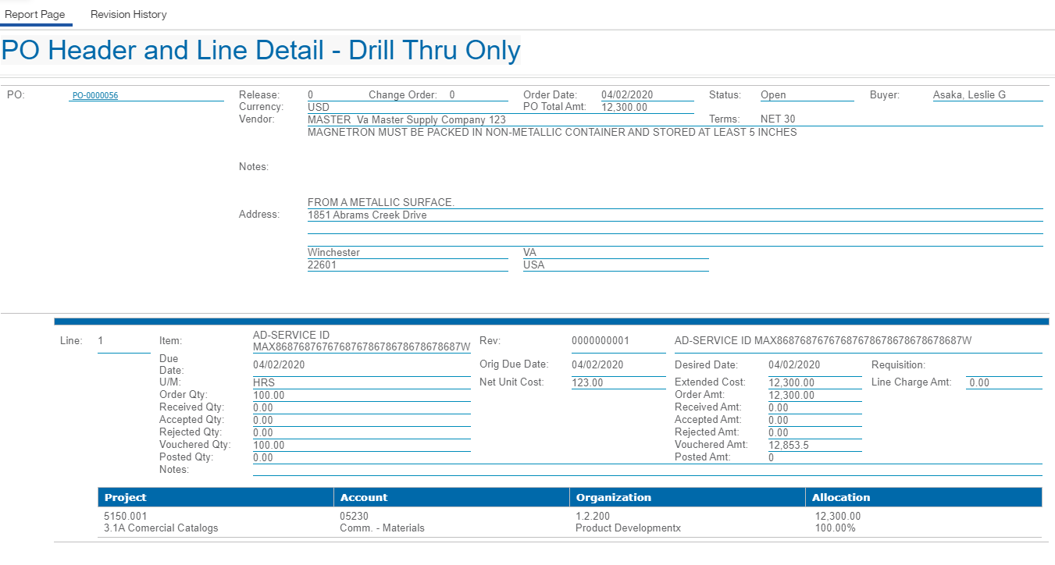
Task: Select the Report Page tab
Action: (34, 15)
